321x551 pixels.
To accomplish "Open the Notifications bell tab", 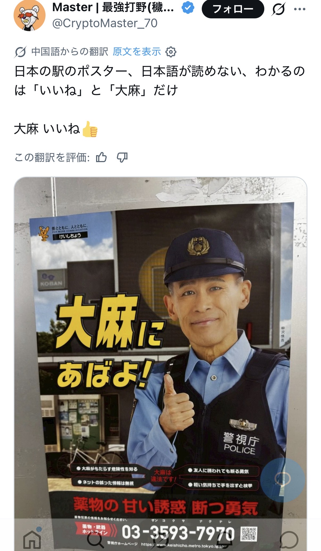I will pyautogui.click(x=225, y=539).
